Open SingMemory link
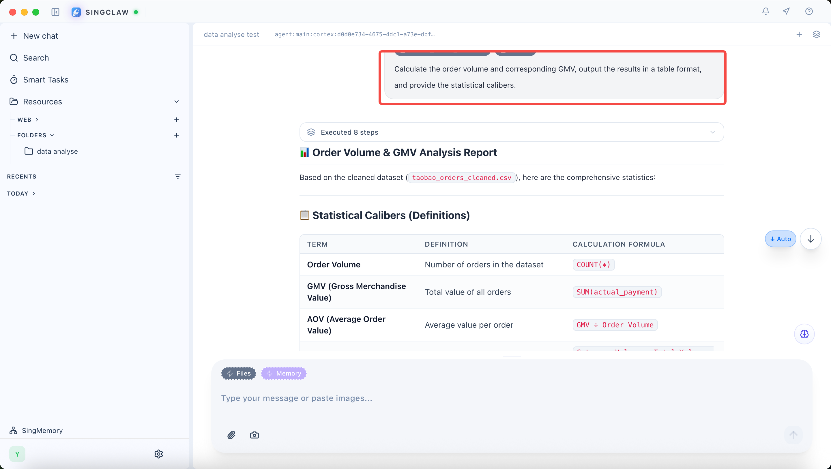 tap(42, 430)
